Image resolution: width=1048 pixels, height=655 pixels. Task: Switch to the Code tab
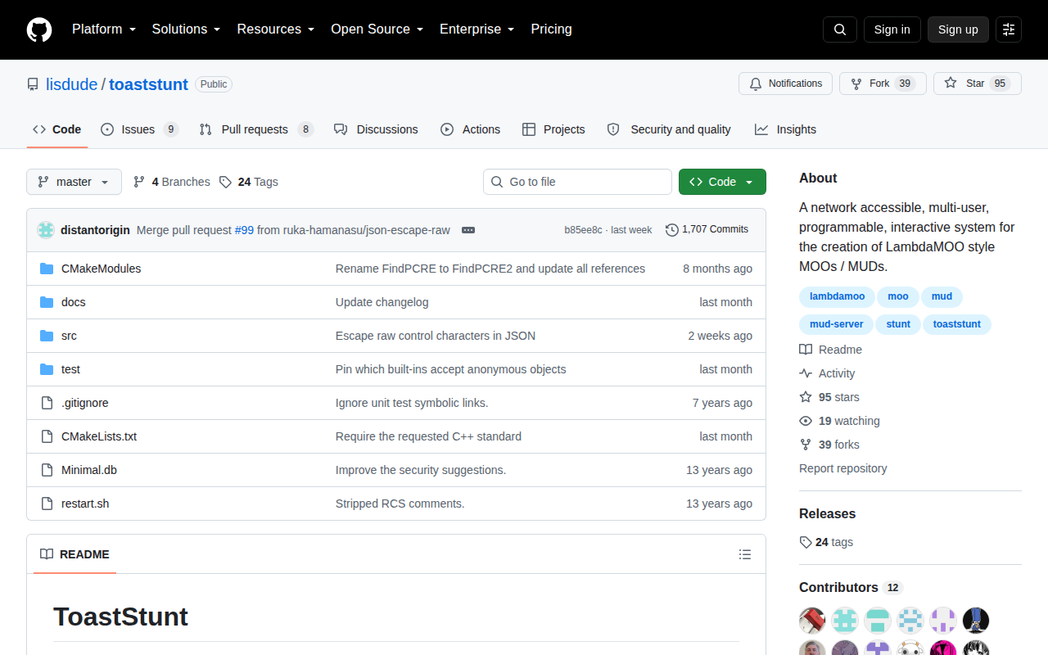[57, 129]
